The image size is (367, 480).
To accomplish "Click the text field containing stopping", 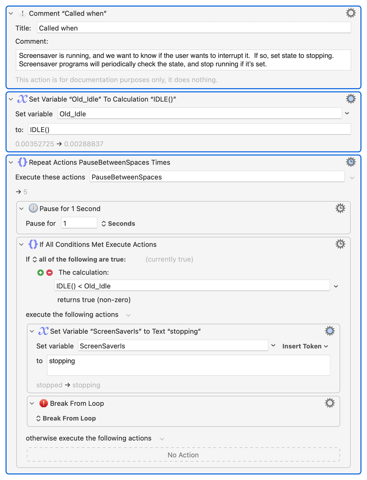I will pos(189,365).
